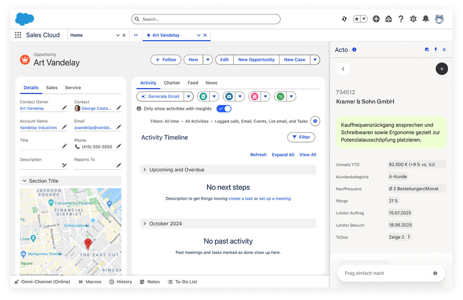Open the New button dropdown arrow
The height and width of the screenshot is (300, 463).
[208, 59]
